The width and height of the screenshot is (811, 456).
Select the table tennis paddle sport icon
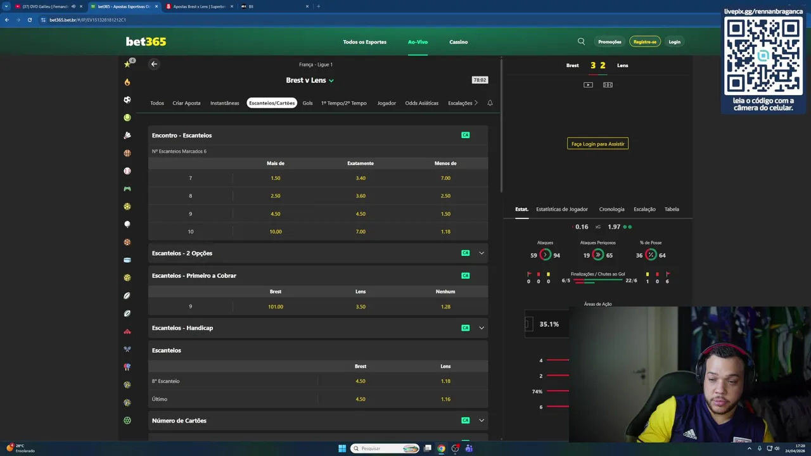click(127, 367)
